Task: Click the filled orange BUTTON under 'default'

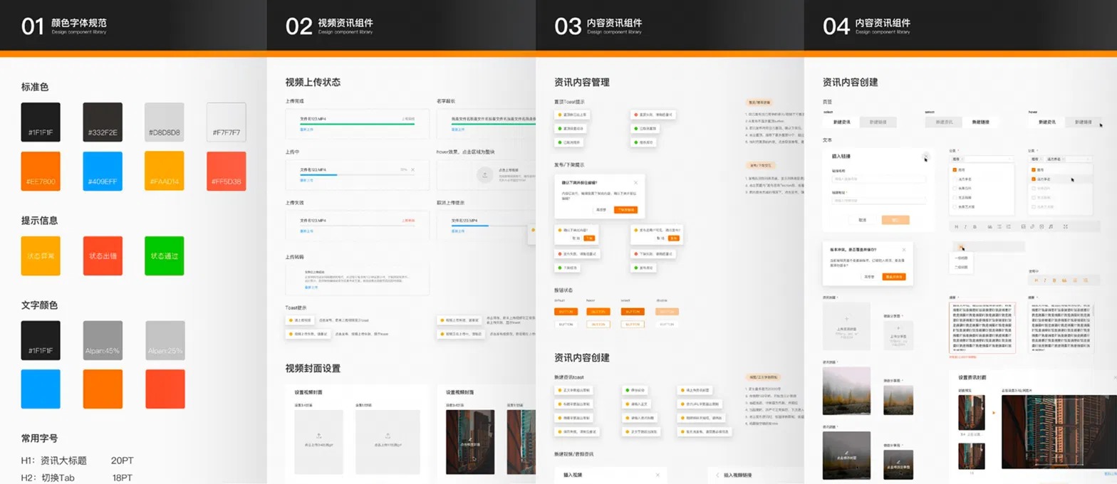Action: [566, 312]
